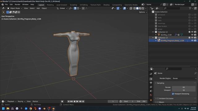Switch to the UV Editing workspace tab

click(84, 5)
